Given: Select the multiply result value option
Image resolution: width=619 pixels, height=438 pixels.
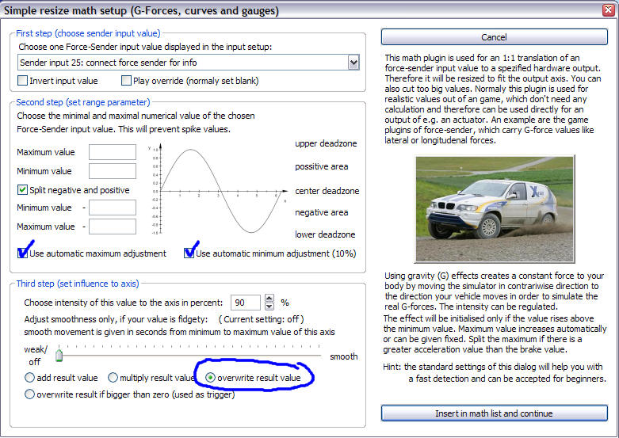Looking at the screenshot, I should point(113,378).
